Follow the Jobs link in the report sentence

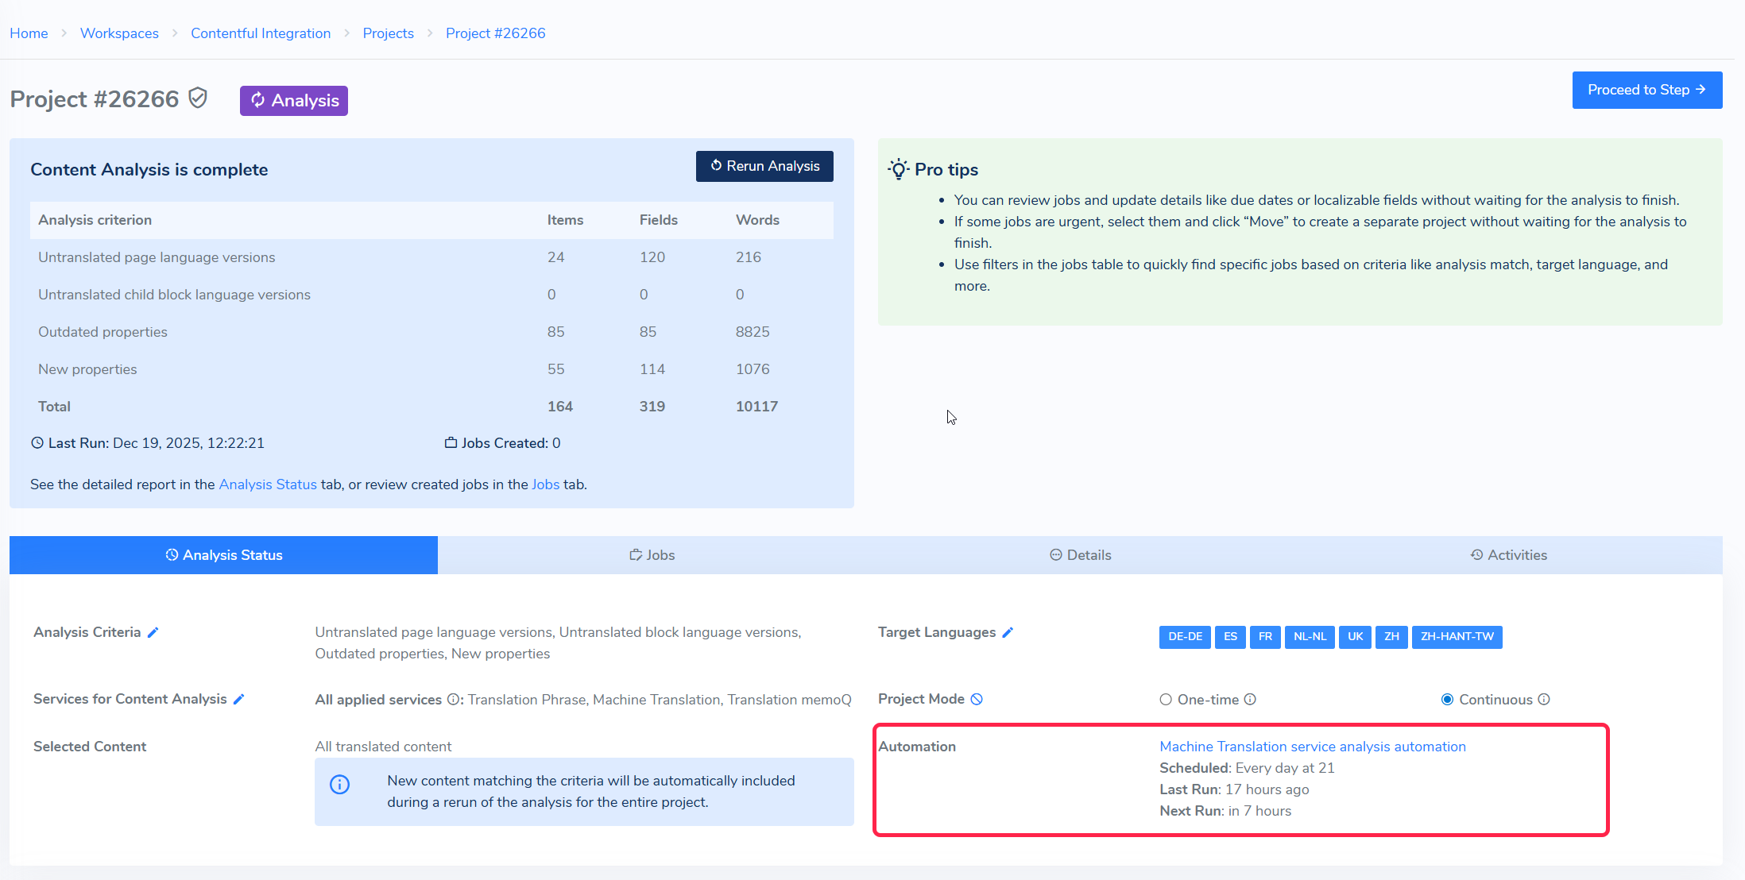(546, 484)
